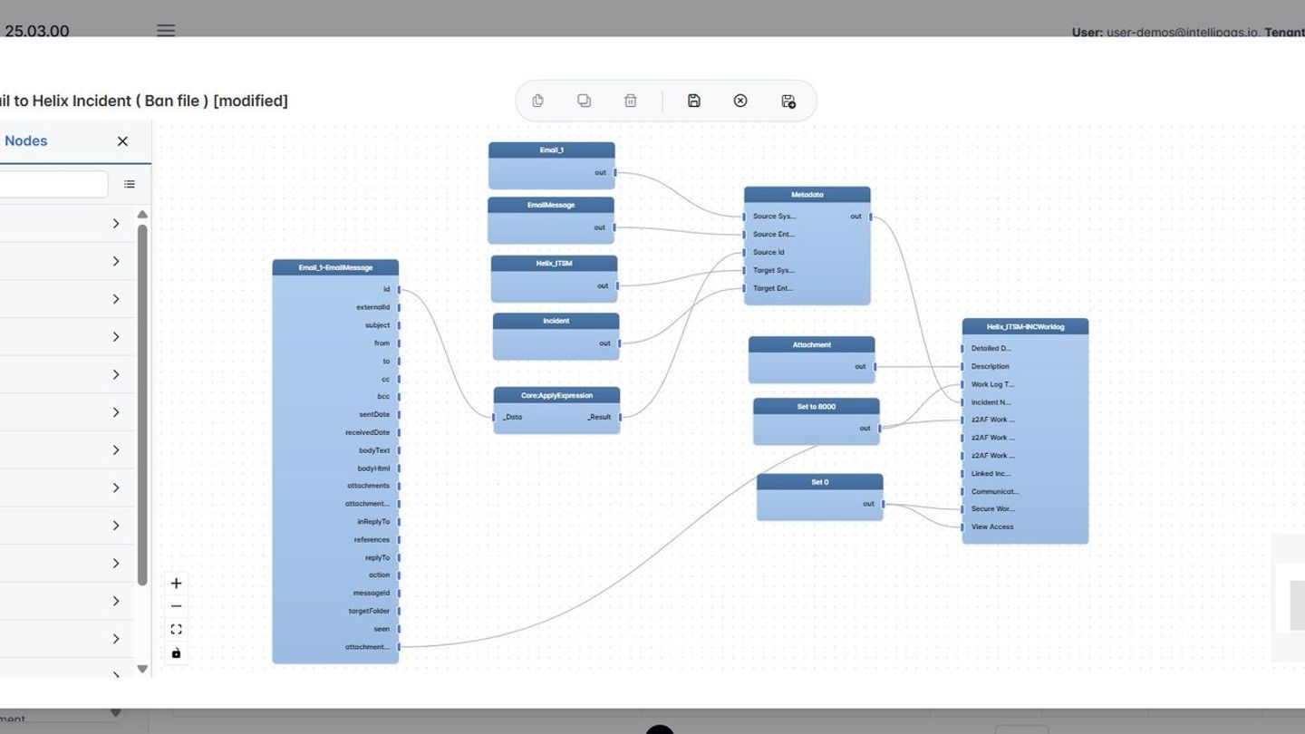
Task: Click the _Data input of Core:ApplyExpression
Action: tap(512, 418)
